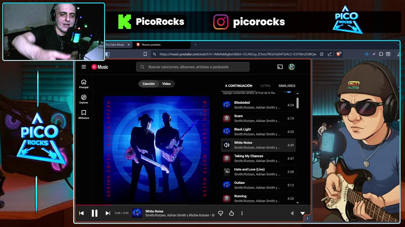
Task: Click the search magnifier icon
Action: (142, 67)
